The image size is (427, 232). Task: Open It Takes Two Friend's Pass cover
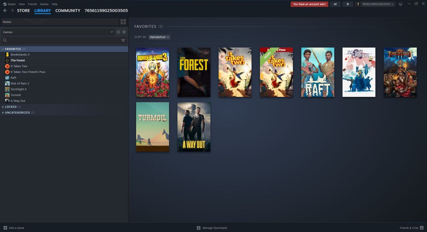pyautogui.click(x=277, y=72)
